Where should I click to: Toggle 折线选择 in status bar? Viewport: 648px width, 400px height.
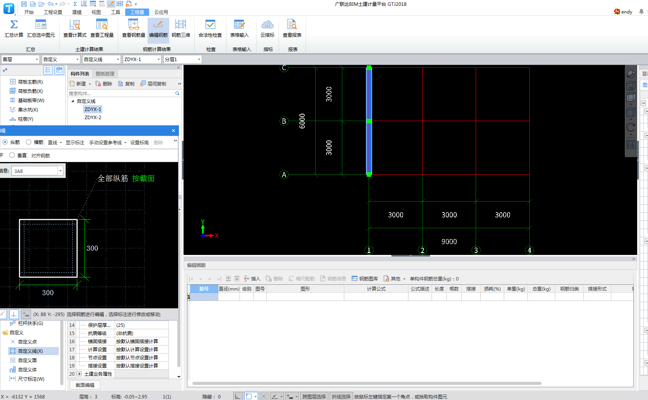pyautogui.click(x=341, y=397)
